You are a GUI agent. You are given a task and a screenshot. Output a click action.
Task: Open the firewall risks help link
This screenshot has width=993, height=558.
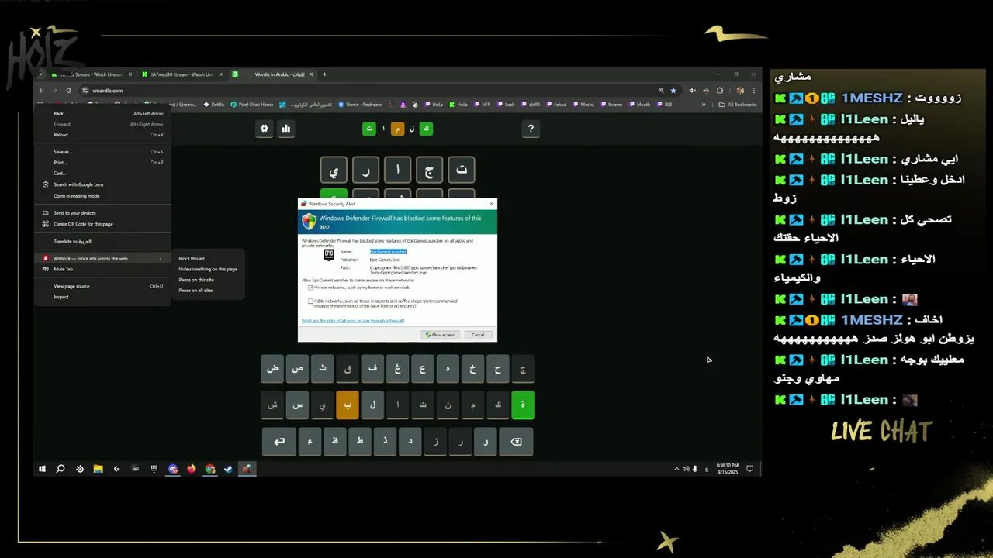point(353,321)
